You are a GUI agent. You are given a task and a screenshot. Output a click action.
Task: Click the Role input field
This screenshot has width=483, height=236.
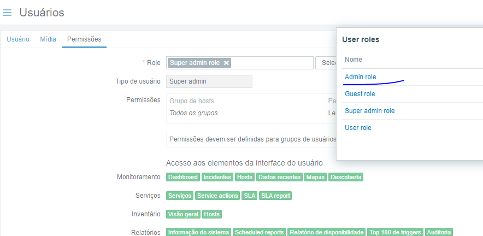coord(272,63)
